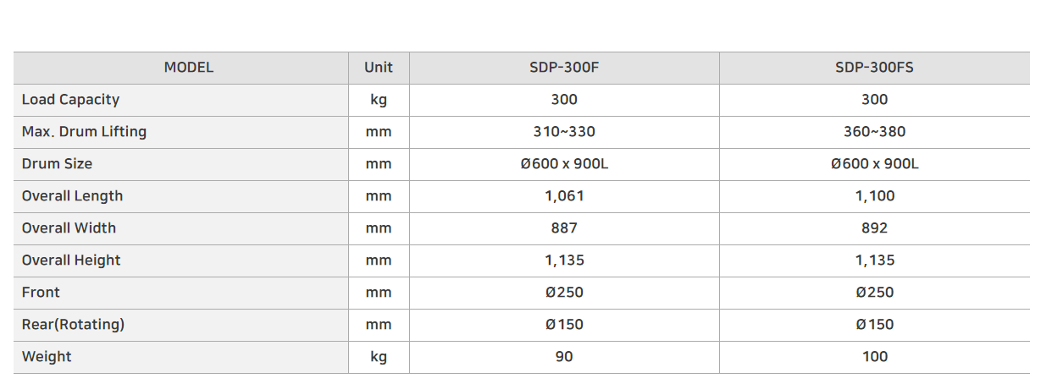The height and width of the screenshot is (384, 1041).
Task: Click the 1,061 overall length value
Action: pos(564,196)
